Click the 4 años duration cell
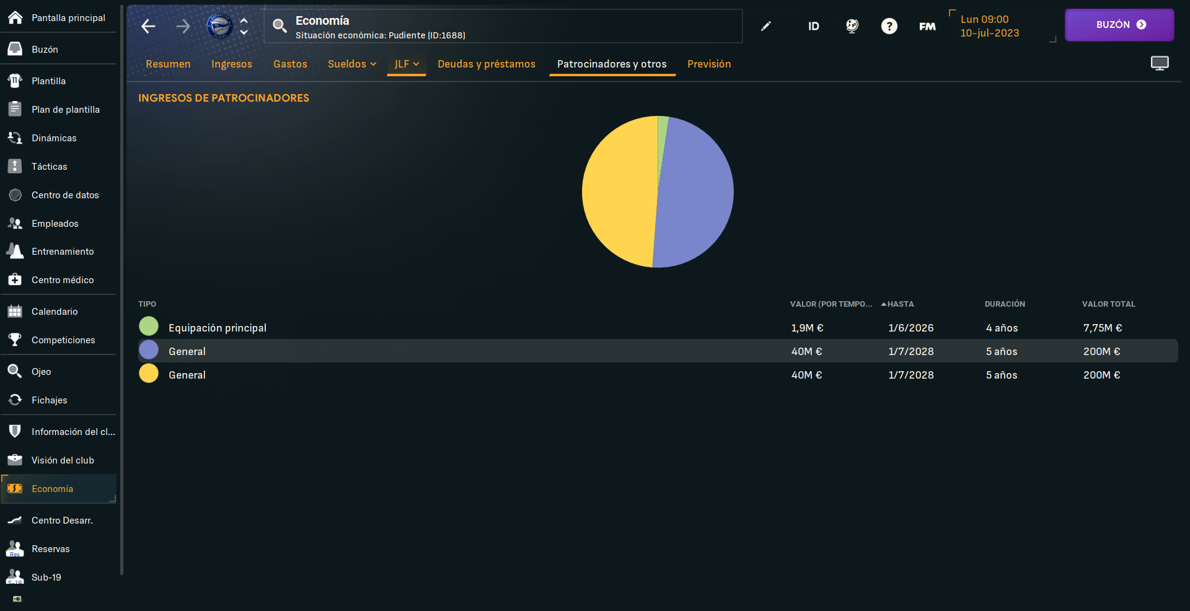1190x611 pixels. coord(1002,328)
